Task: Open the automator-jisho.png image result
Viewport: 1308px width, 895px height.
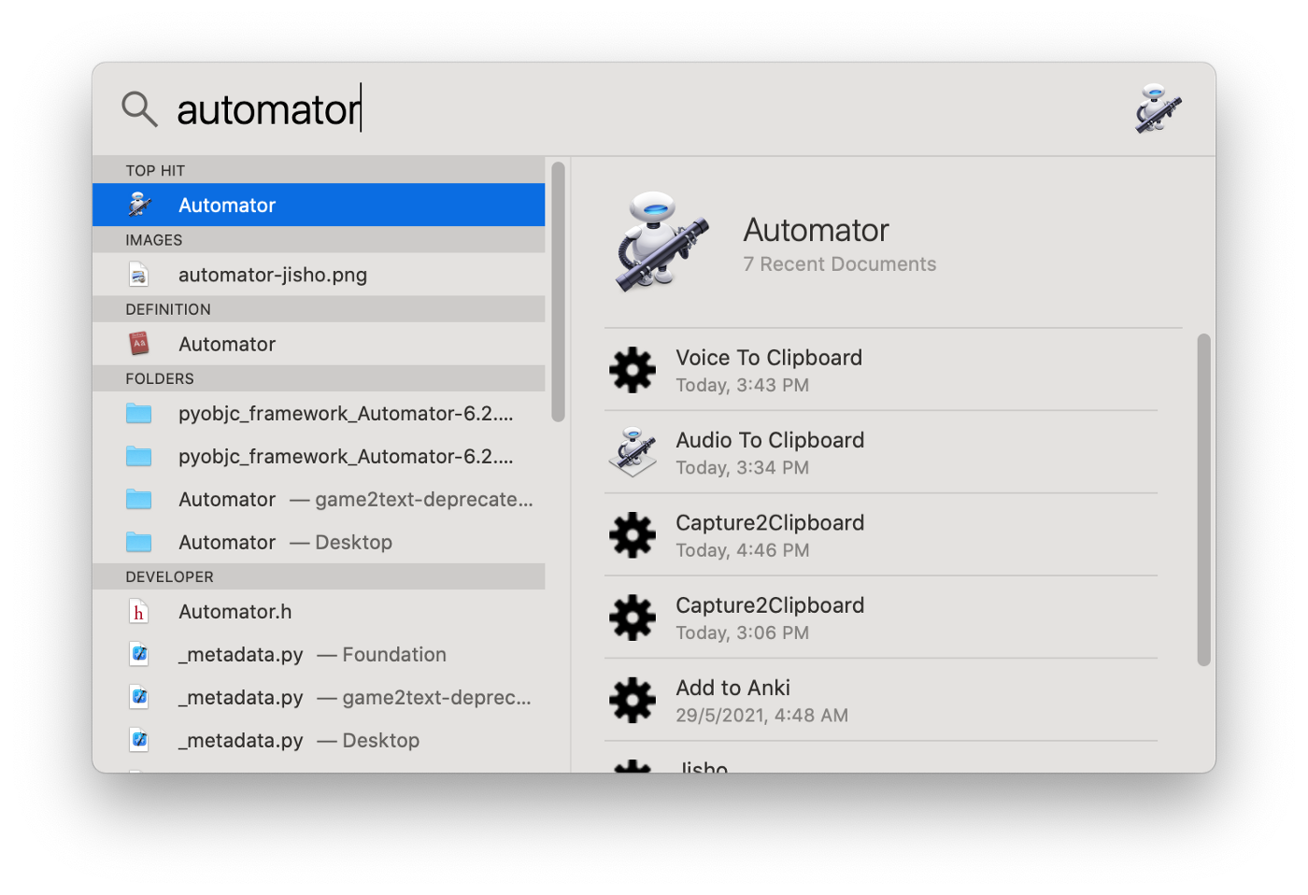Action: 319,275
